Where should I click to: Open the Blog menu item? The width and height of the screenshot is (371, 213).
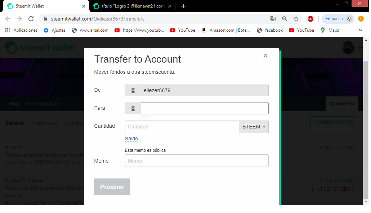pyautogui.click(x=13, y=104)
